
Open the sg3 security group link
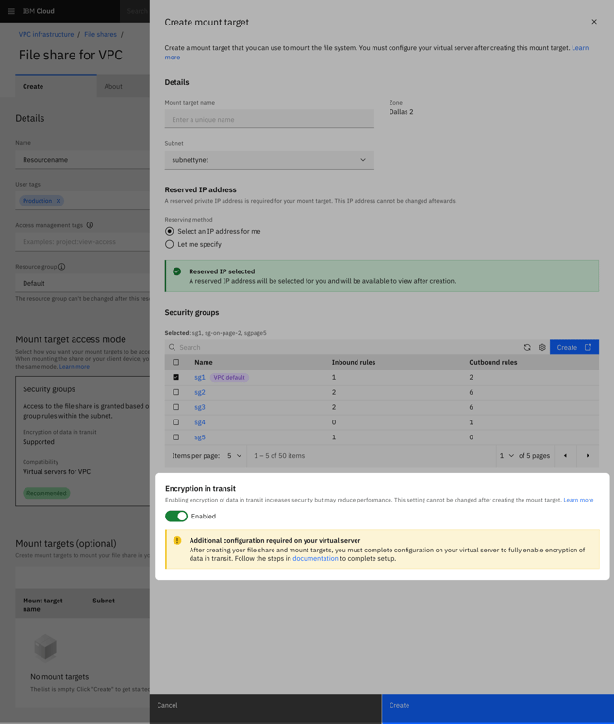(x=200, y=407)
